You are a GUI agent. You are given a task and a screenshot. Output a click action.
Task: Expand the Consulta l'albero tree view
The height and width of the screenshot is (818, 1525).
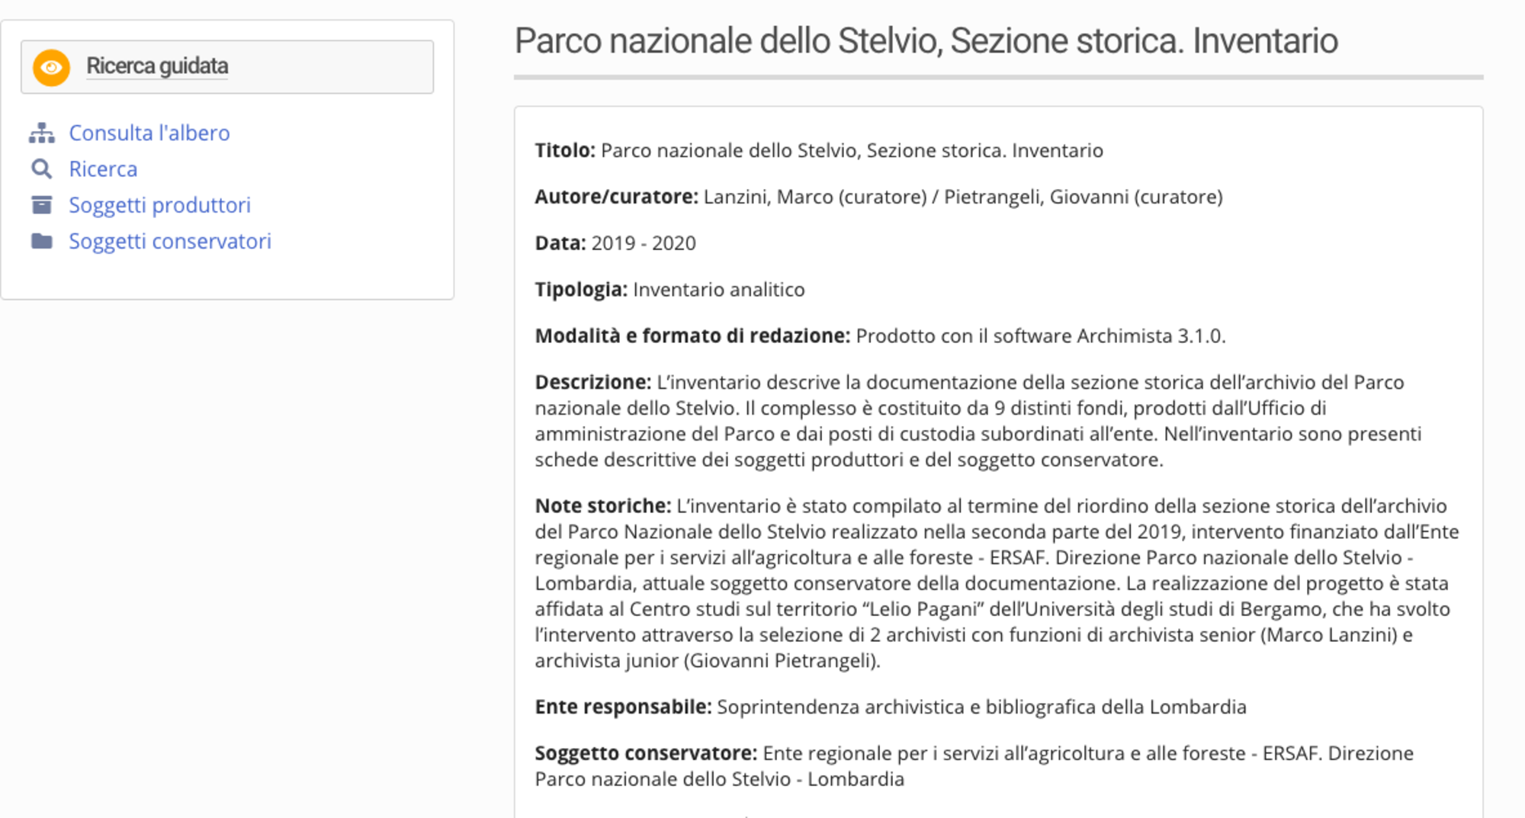(149, 132)
